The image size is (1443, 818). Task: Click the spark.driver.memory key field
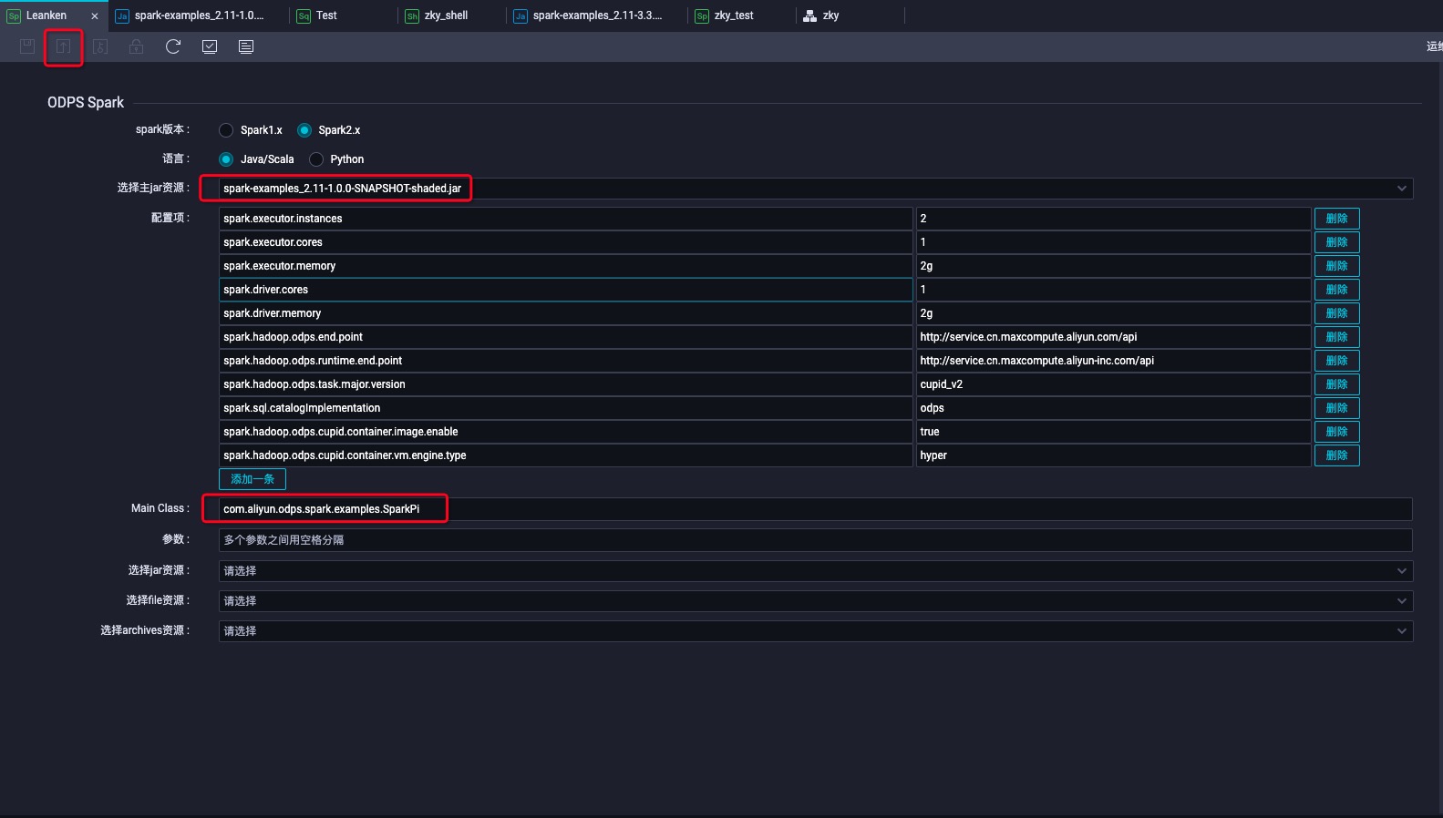pos(566,313)
